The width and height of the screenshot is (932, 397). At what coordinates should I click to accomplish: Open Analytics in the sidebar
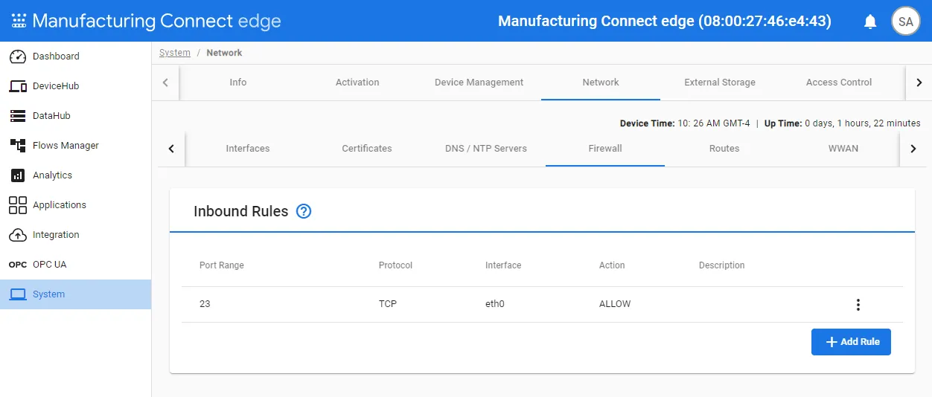pyautogui.click(x=75, y=175)
